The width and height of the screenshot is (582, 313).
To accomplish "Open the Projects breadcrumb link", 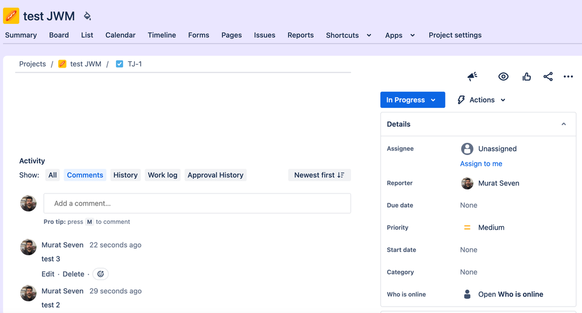I will 33,64.
